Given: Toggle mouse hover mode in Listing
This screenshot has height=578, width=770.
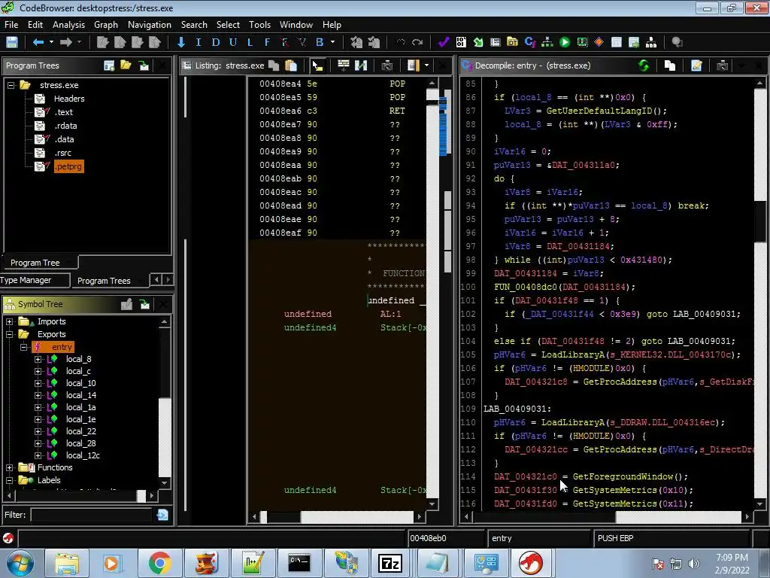Looking at the screenshot, I should click(317, 65).
